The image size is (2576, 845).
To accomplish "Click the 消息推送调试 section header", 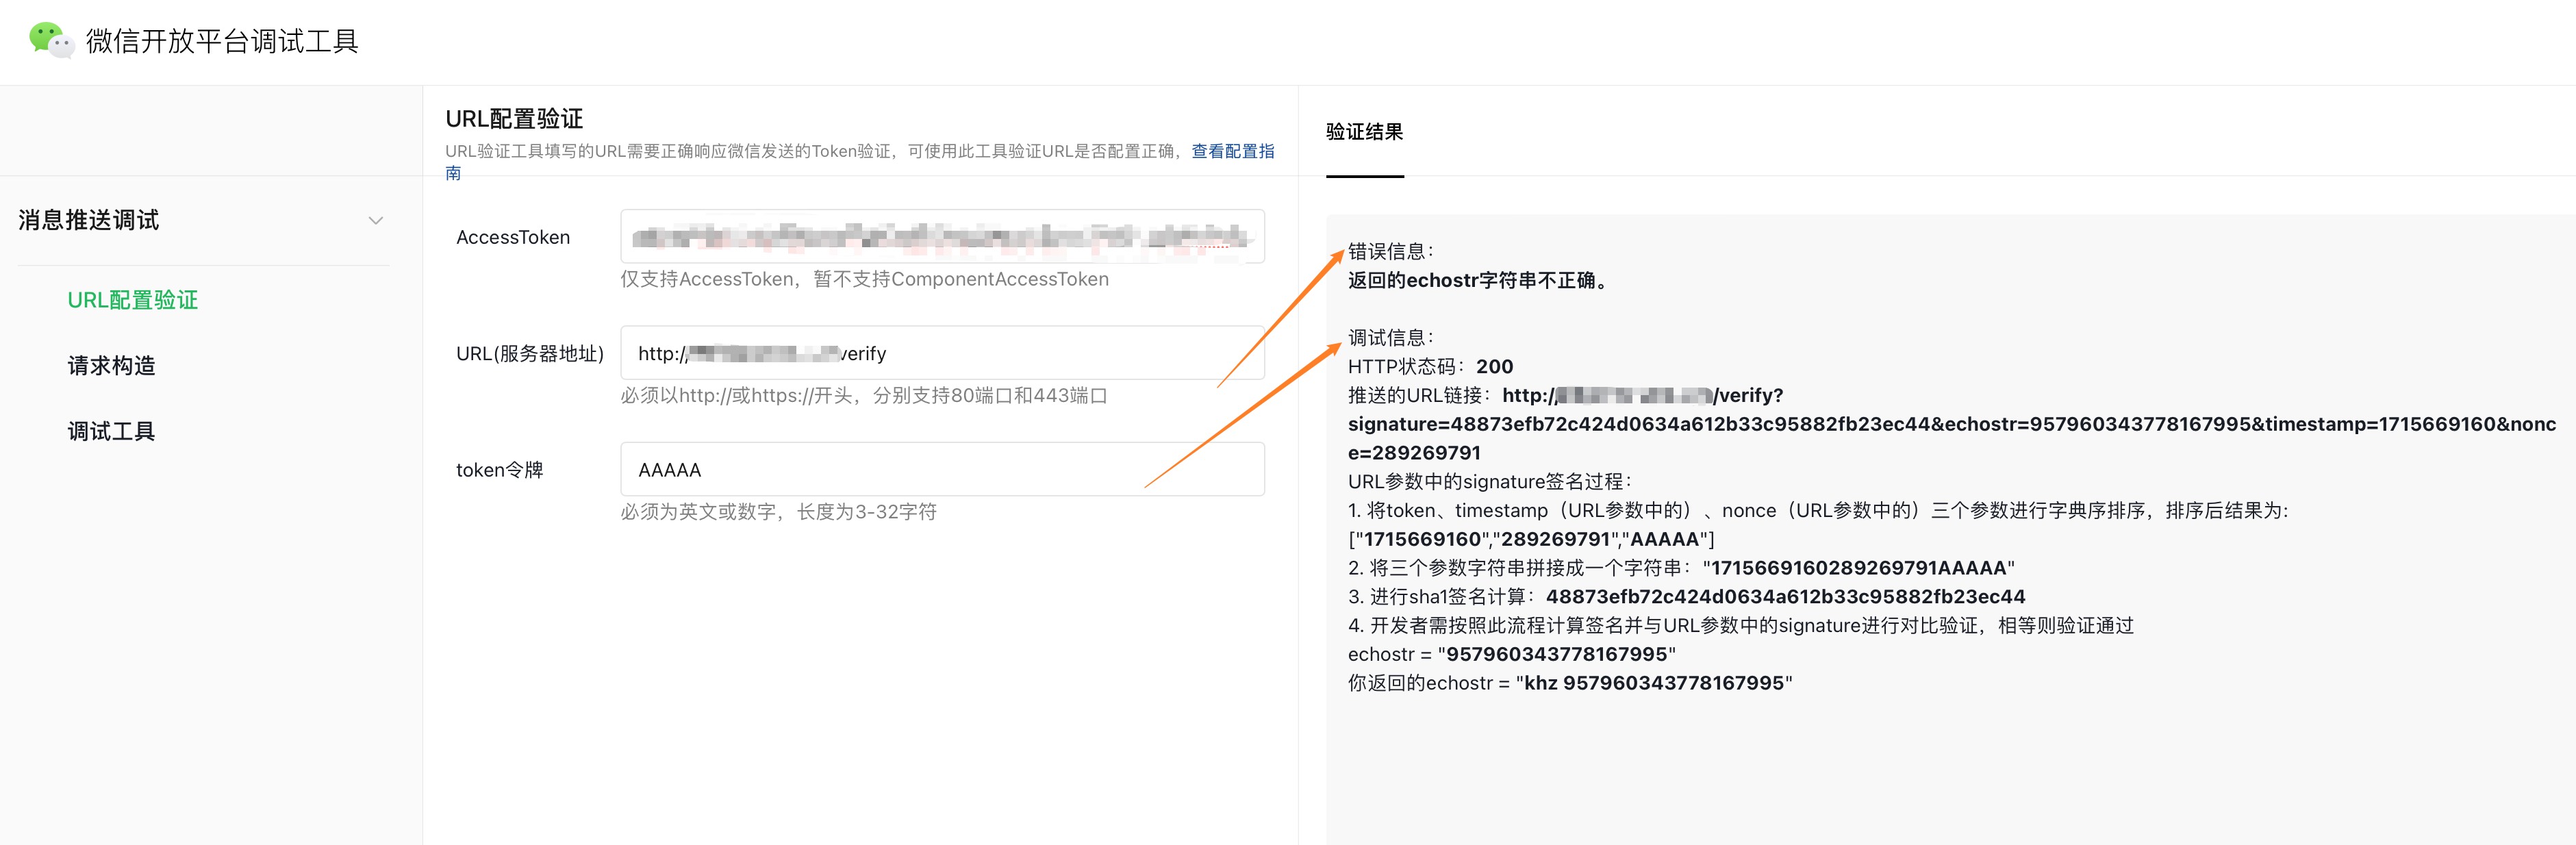I will (x=203, y=221).
